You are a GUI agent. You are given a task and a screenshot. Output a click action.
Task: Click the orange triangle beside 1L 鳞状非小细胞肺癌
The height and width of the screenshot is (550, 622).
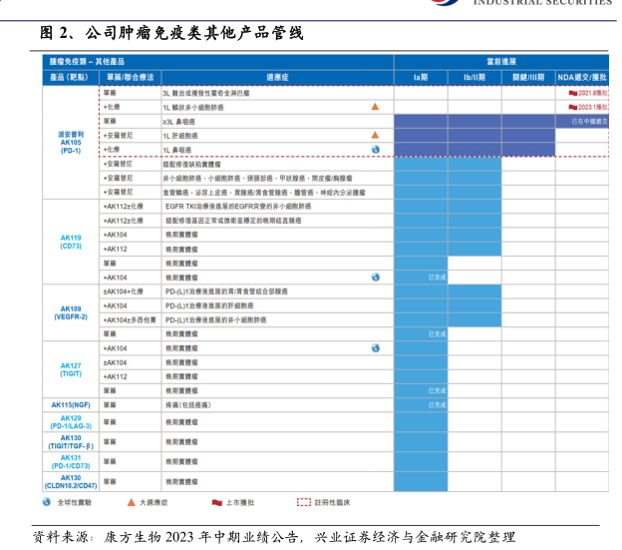click(375, 106)
